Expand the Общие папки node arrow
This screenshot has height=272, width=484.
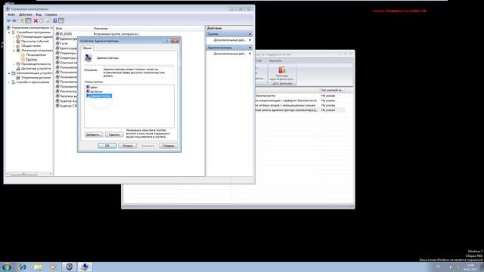[14, 46]
